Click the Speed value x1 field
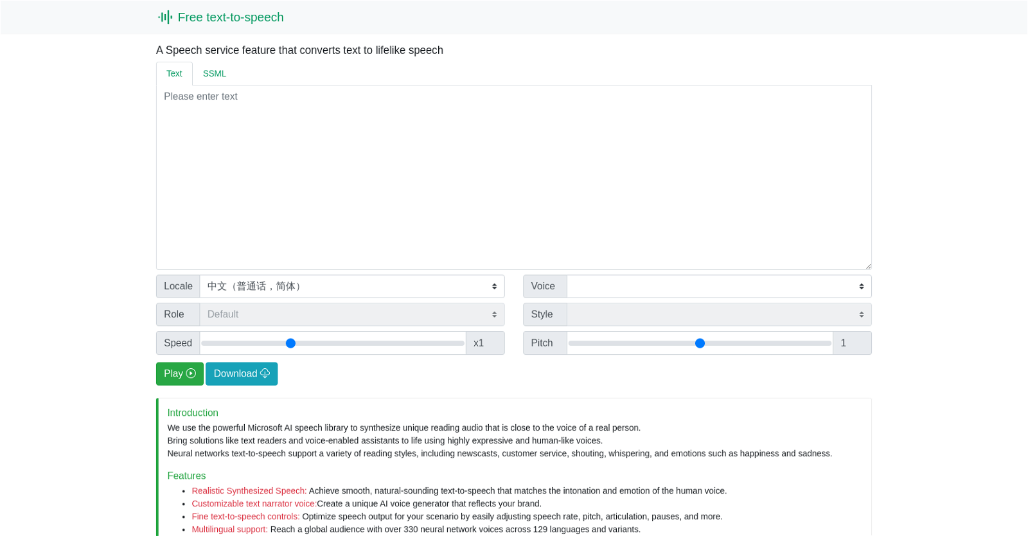 [x=485, y=343]
